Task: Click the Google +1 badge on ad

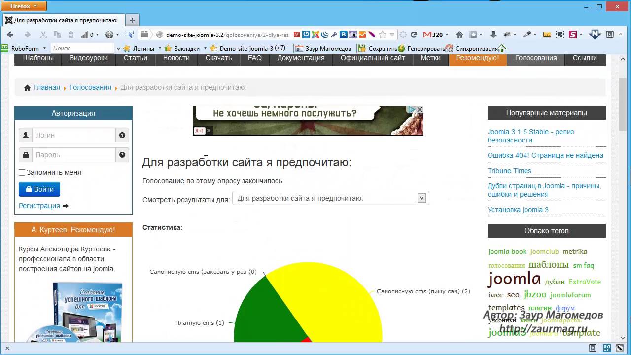Action: click(x=200, y=131)
